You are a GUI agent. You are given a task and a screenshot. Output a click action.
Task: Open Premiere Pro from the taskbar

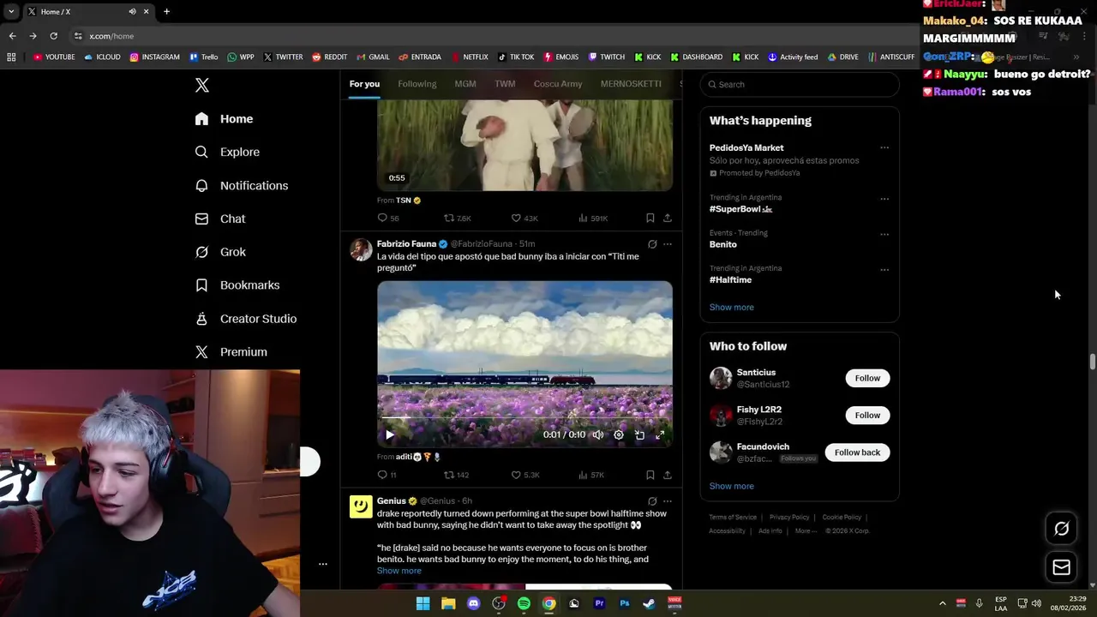pos(599,603)
